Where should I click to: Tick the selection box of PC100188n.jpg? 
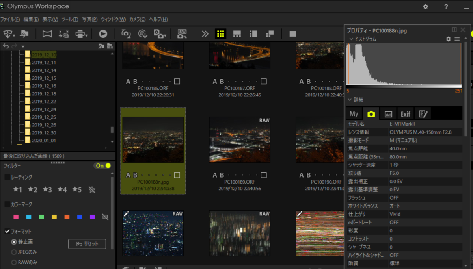(x=177, y=175)
